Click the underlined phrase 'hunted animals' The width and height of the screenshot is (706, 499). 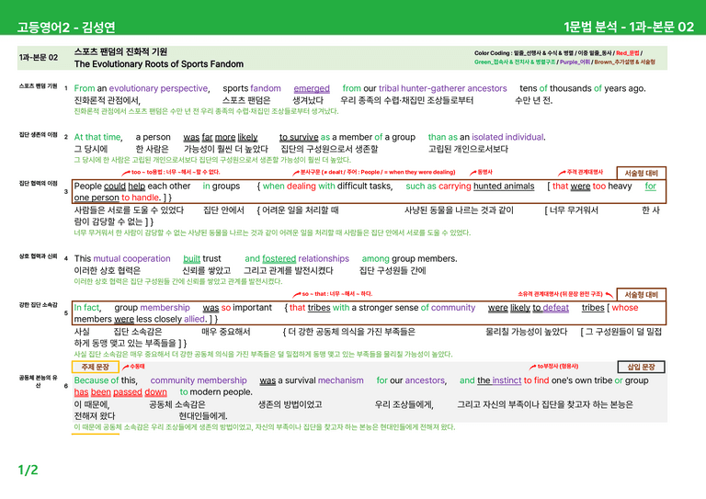pos(504,187)
